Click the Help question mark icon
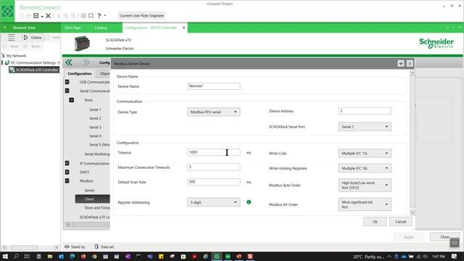 coord(99,16)
